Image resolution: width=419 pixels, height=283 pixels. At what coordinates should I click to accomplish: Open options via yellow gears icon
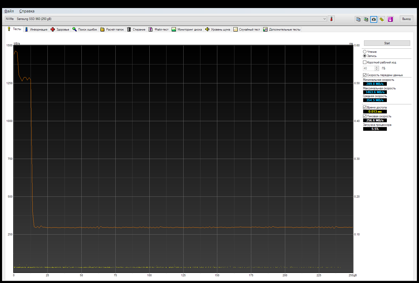coord(381,19)
